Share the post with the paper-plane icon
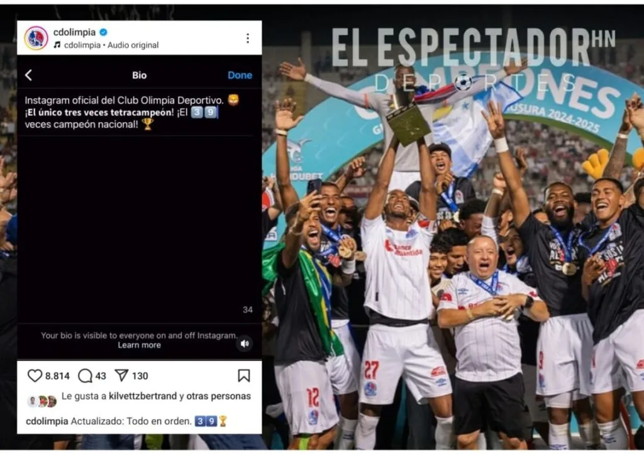The height and width of the screenshot is (454, 644). tap(121, 375)
